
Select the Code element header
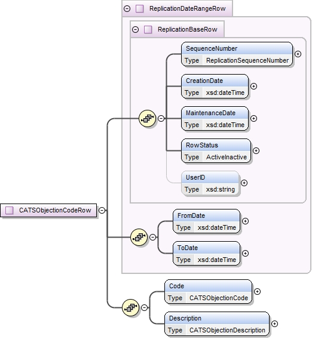(208, 286)
